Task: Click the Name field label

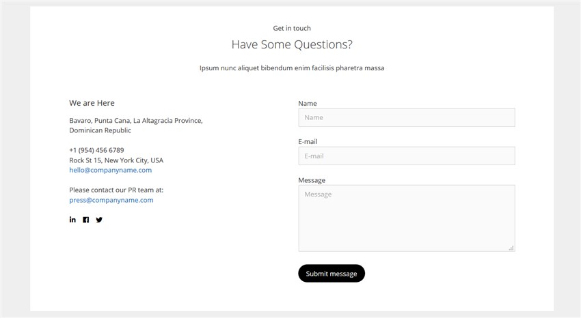Action: point(308,104)
